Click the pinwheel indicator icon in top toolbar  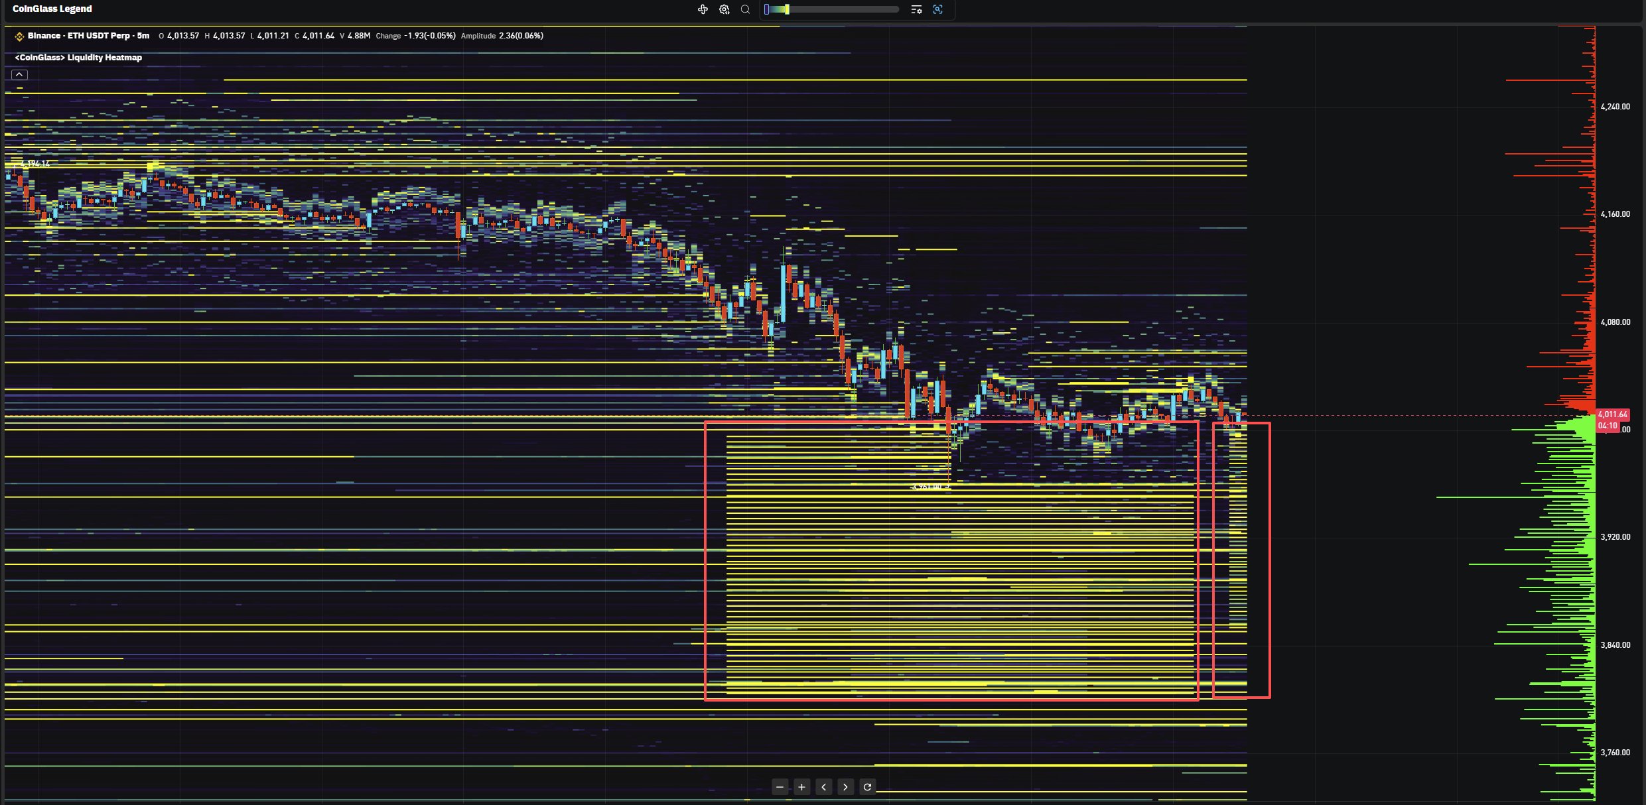(x=703, y=9)
